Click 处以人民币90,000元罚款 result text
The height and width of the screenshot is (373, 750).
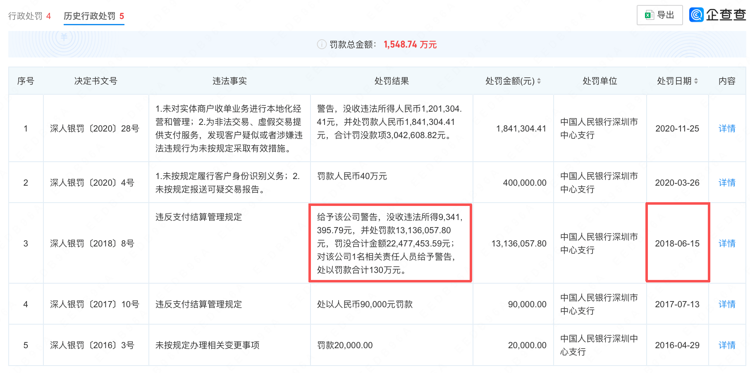click(365, 304)
